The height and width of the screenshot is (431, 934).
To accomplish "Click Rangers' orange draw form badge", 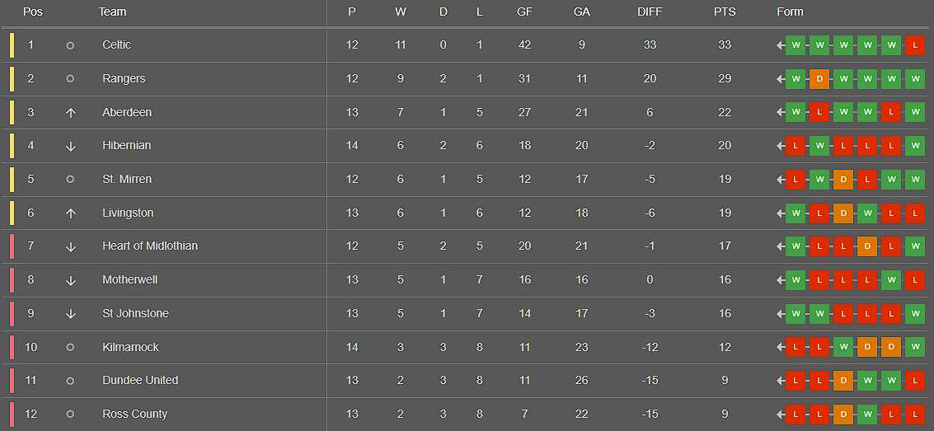I will coord(819,78).
